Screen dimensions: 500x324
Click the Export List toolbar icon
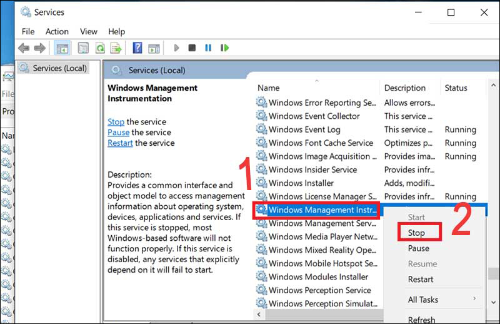click(116, 48)
